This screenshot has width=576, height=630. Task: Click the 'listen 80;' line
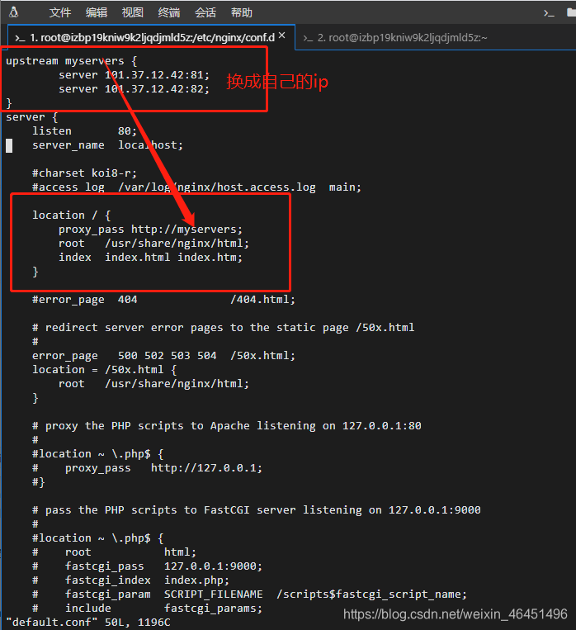84,131
